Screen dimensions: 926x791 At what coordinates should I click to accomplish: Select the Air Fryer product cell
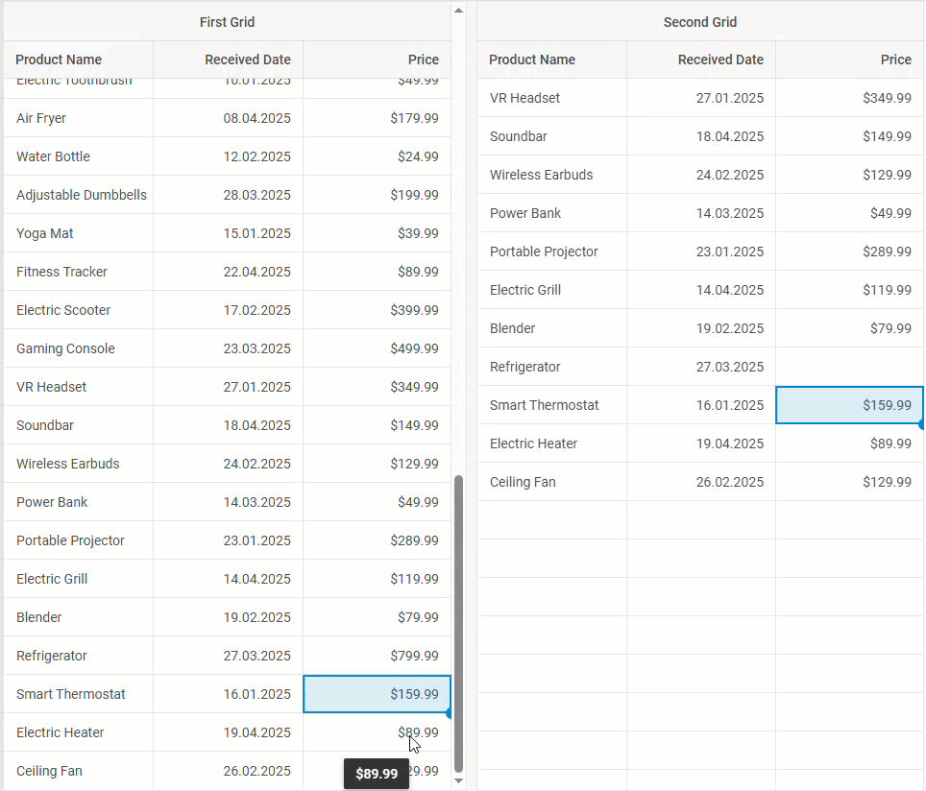point(41,118)
